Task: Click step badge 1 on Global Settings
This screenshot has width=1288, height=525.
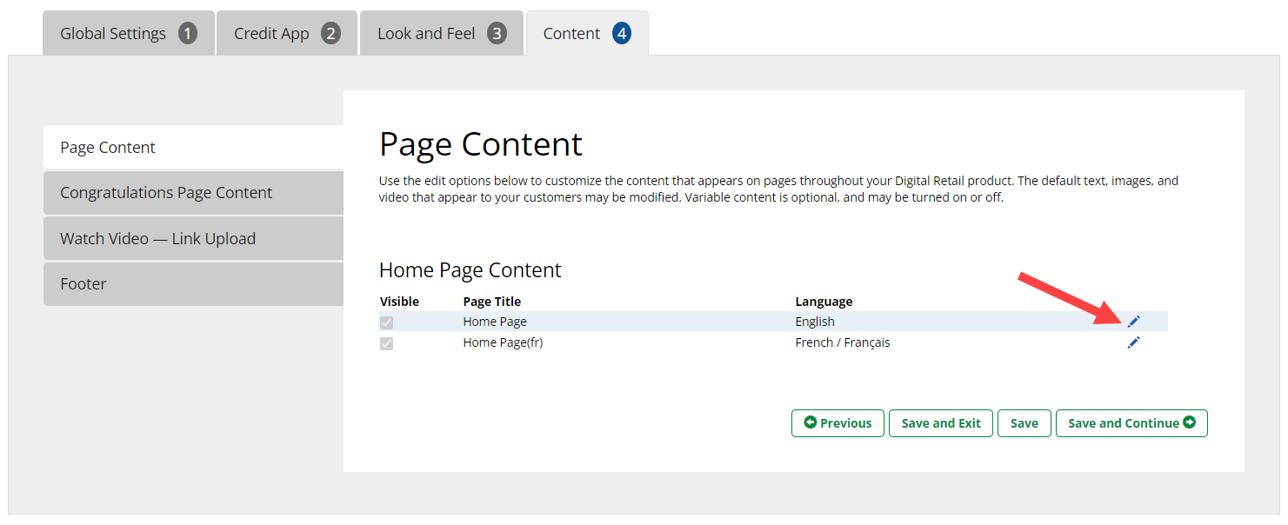Action: [188, 34]
